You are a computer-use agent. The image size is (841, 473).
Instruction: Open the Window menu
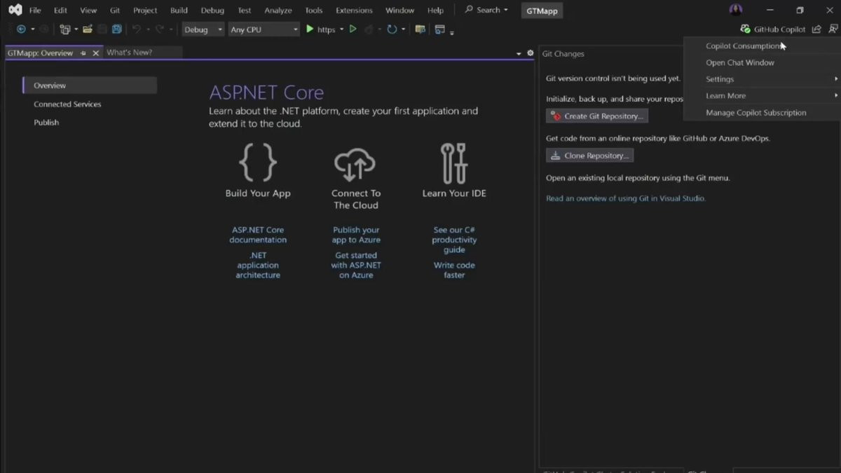tap(399, 11)
